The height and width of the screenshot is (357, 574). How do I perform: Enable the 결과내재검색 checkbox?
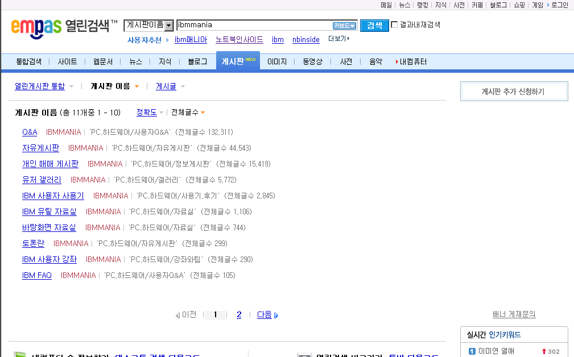394,25
